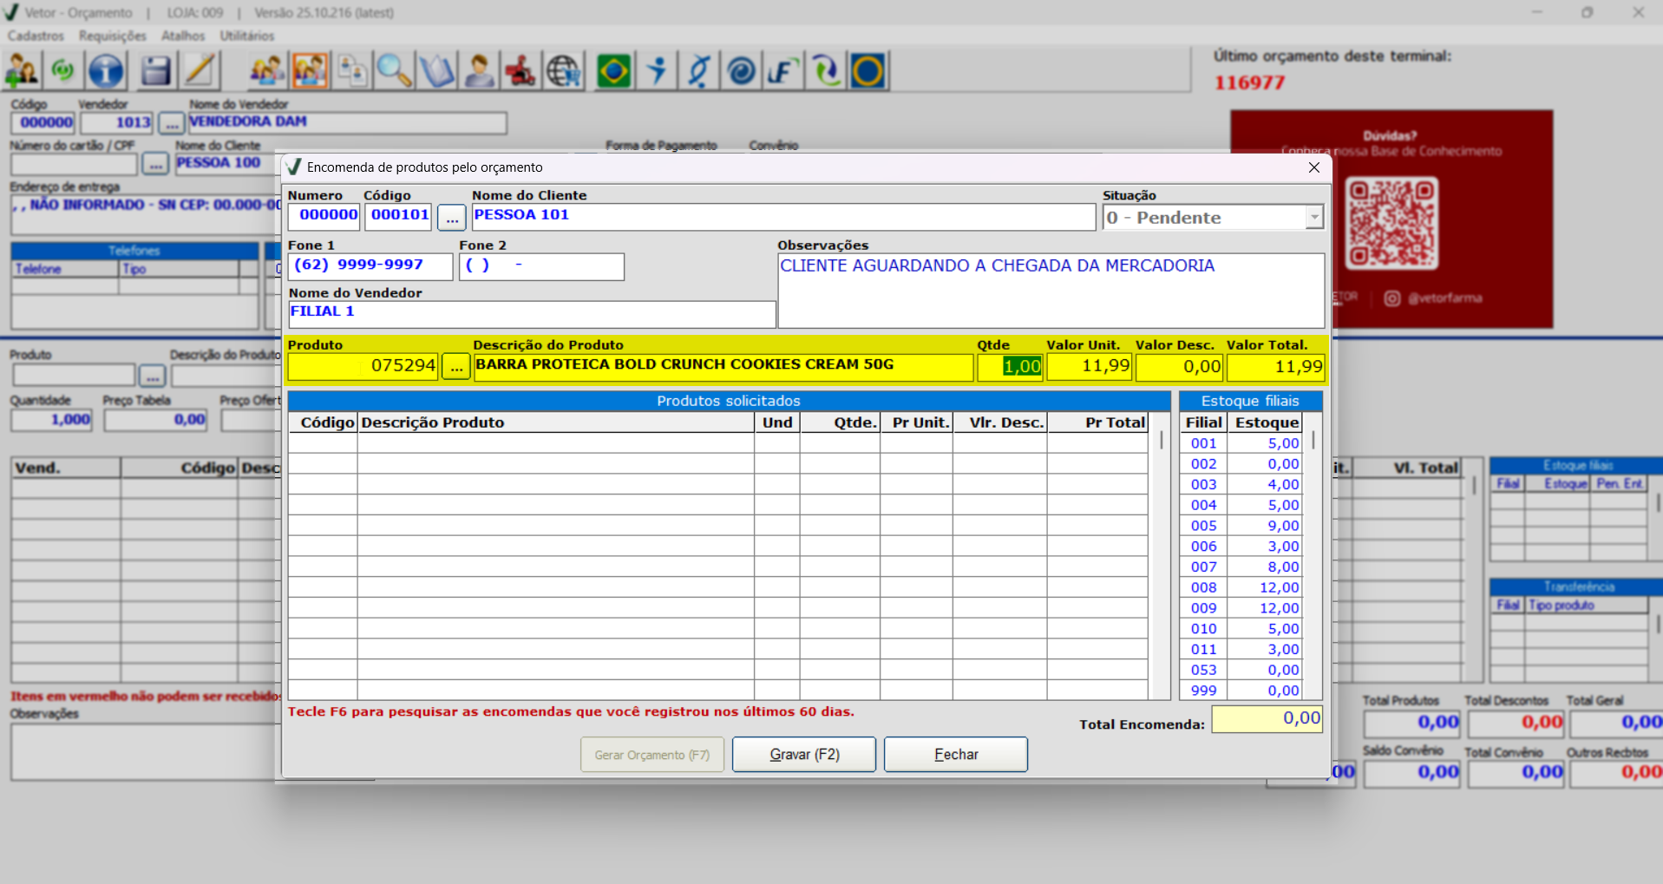Image resolution: width=1663 pixels, height=884 pixels.
Task: Click the Observações text field
Action: click(x=1051, y=291)
